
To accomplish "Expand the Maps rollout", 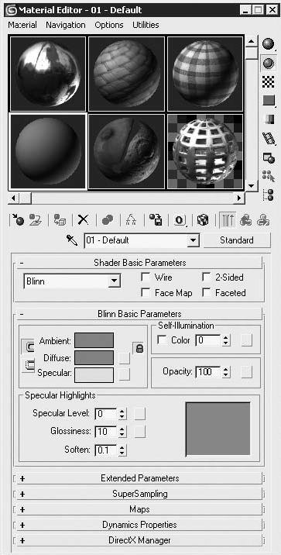I will point(139,509).
